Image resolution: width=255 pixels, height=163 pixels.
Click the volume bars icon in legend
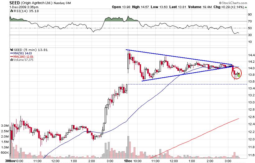pyautogui.click(x=12, y=60)
